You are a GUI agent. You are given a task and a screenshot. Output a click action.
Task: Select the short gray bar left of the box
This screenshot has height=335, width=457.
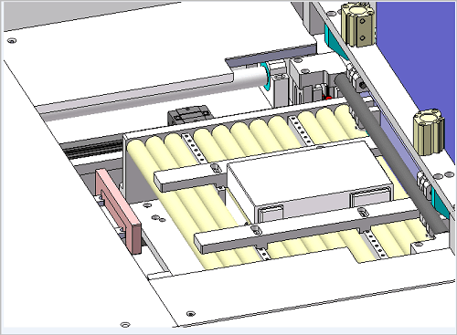pyautogui.click(x=189, y=179)
